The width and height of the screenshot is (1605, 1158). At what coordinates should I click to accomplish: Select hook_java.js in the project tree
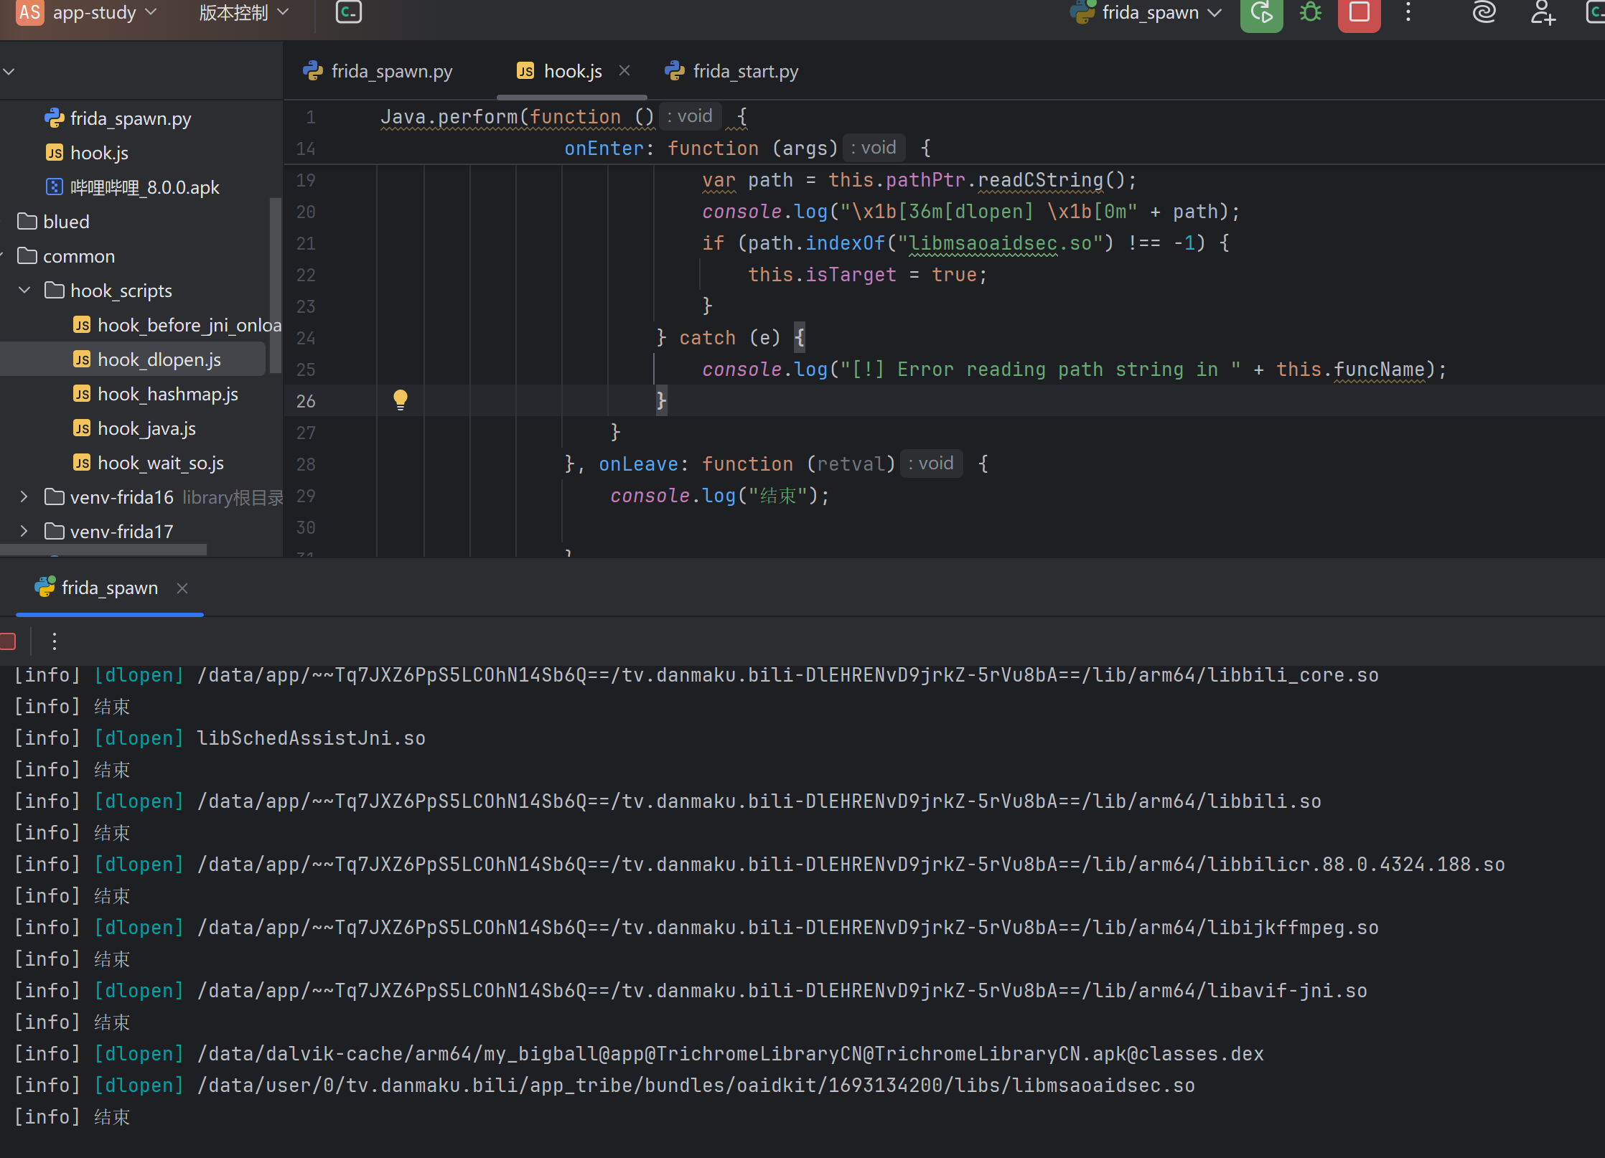point(146,428)
